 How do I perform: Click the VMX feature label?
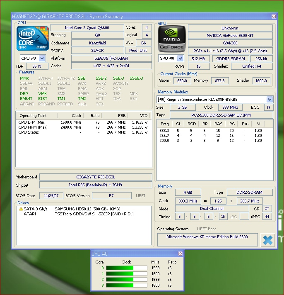coord(42,93)
